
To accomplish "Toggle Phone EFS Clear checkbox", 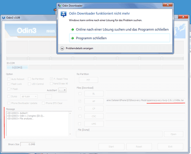I will pos(43,103).
